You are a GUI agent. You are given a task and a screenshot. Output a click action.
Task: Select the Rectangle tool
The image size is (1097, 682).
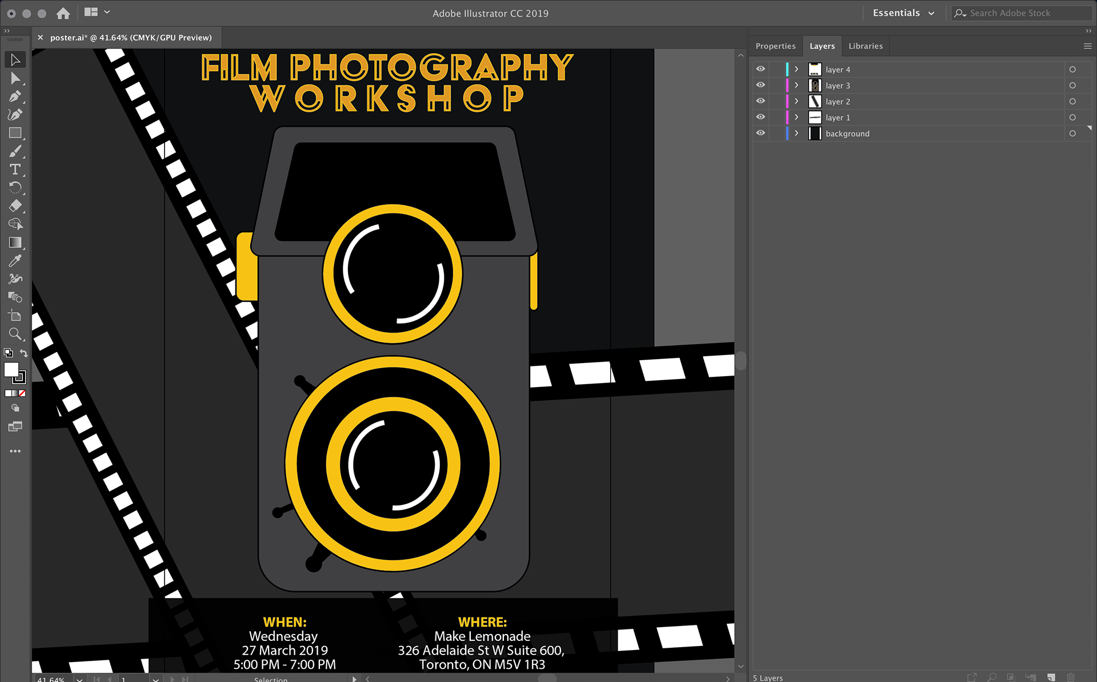tap(15, 133)
